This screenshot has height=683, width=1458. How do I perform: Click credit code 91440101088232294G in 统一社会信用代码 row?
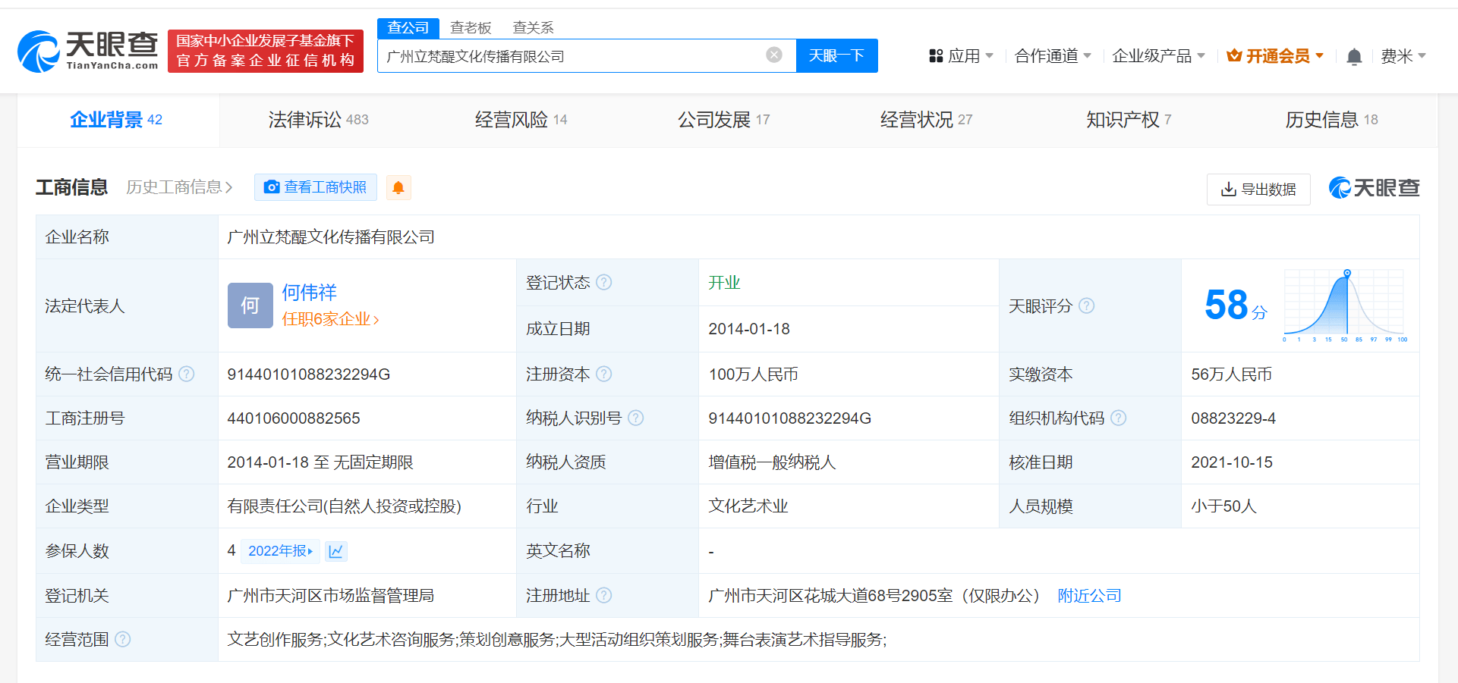coord(309,374)
